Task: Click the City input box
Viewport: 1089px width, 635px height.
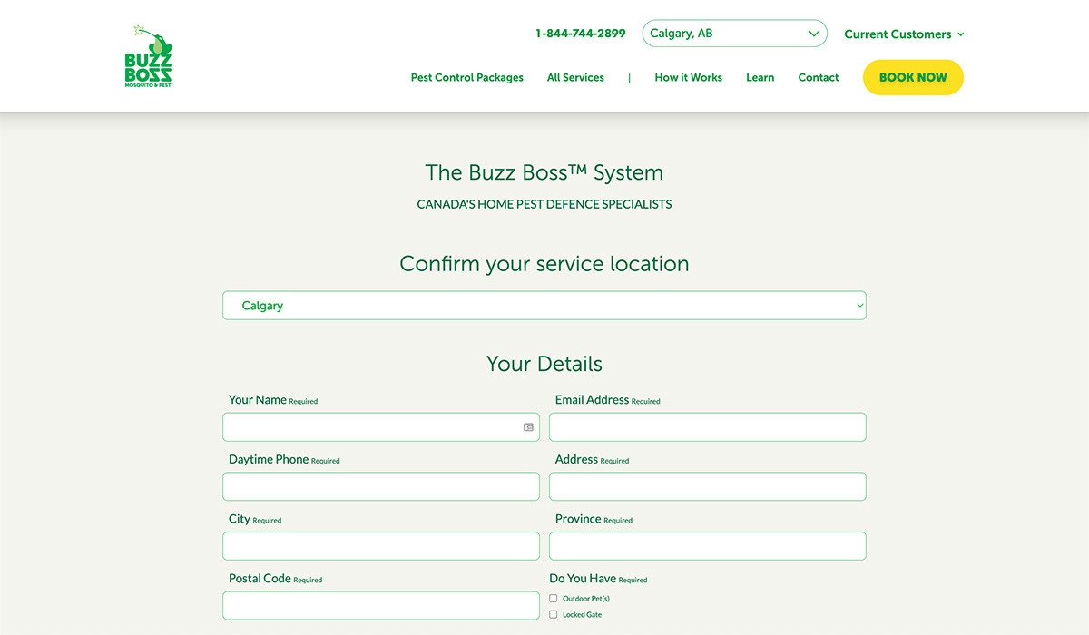Action: click(380, 546)
